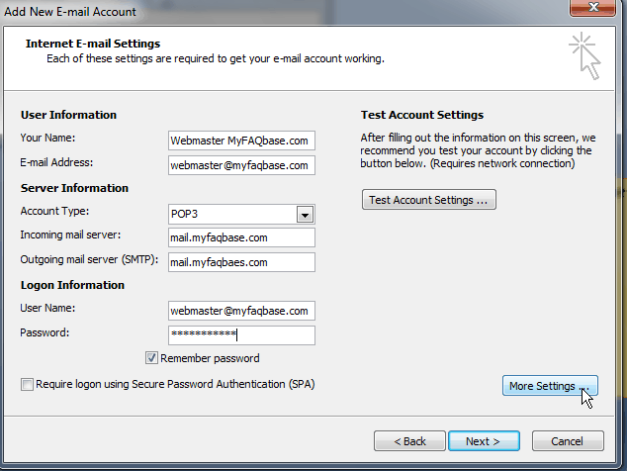This screenshot has height=471, width=627.
Task: Click the wizard cursor icon in header
Action: pyautogui.click(x=586, y=54)
